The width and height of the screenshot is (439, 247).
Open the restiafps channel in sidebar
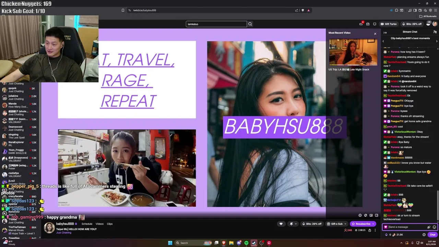[20, 175]
